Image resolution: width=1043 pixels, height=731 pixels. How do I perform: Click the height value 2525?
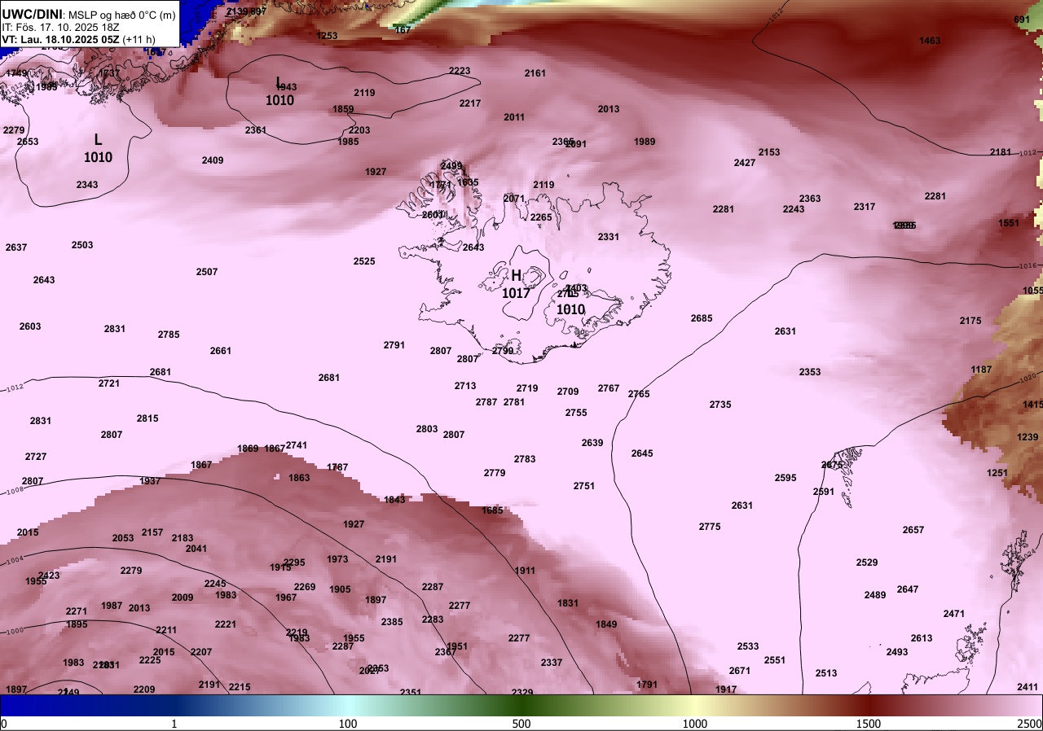[x=364, y=262]
